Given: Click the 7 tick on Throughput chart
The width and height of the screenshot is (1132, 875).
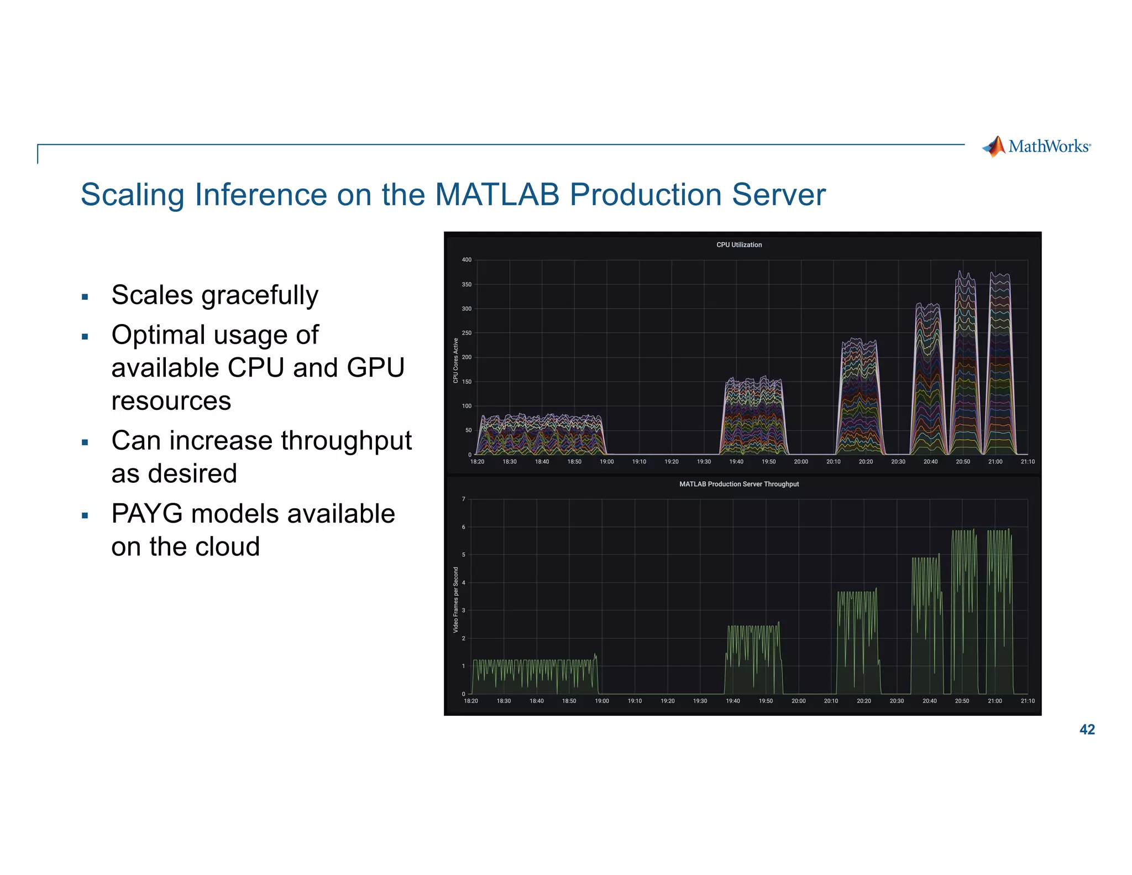Looking at the screenshot, I should pyautogui.click(x=464, y=499).
